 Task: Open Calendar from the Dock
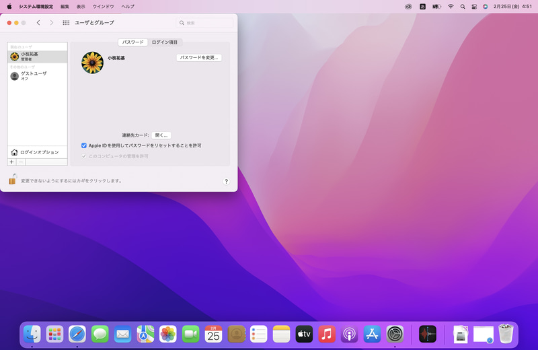pyautogui.click(x=213, y=334)
